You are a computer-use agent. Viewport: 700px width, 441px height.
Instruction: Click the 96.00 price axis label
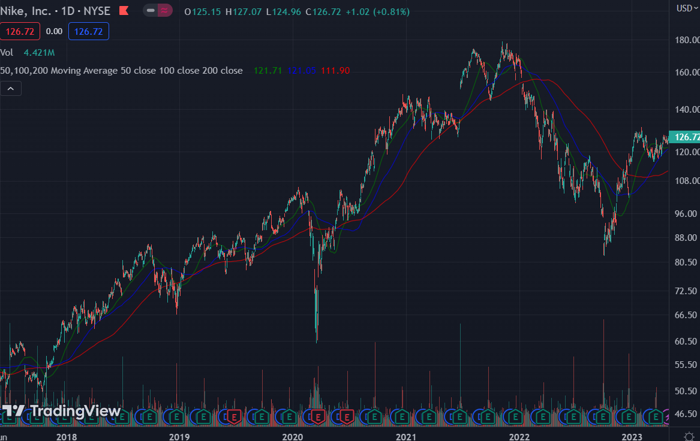[686, 213]
